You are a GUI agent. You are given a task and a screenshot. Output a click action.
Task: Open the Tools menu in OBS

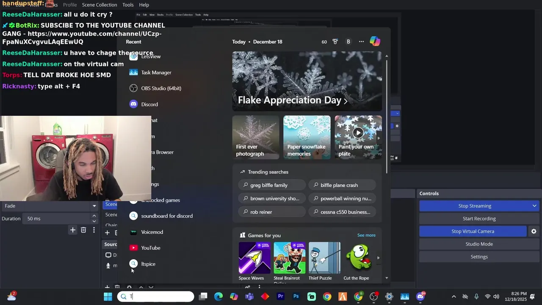click(128, 5)
